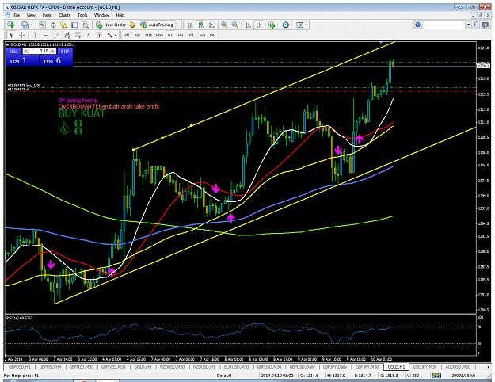This screenshot has width=495, height=382.
Task: Toggle the Market Watch panel
Action: click(x=42, y=25)
